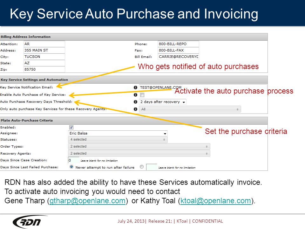The width and height of the screenshot is (305, 229).
Task: Click the Attention field containing AR
Action: tap(44, 44)
